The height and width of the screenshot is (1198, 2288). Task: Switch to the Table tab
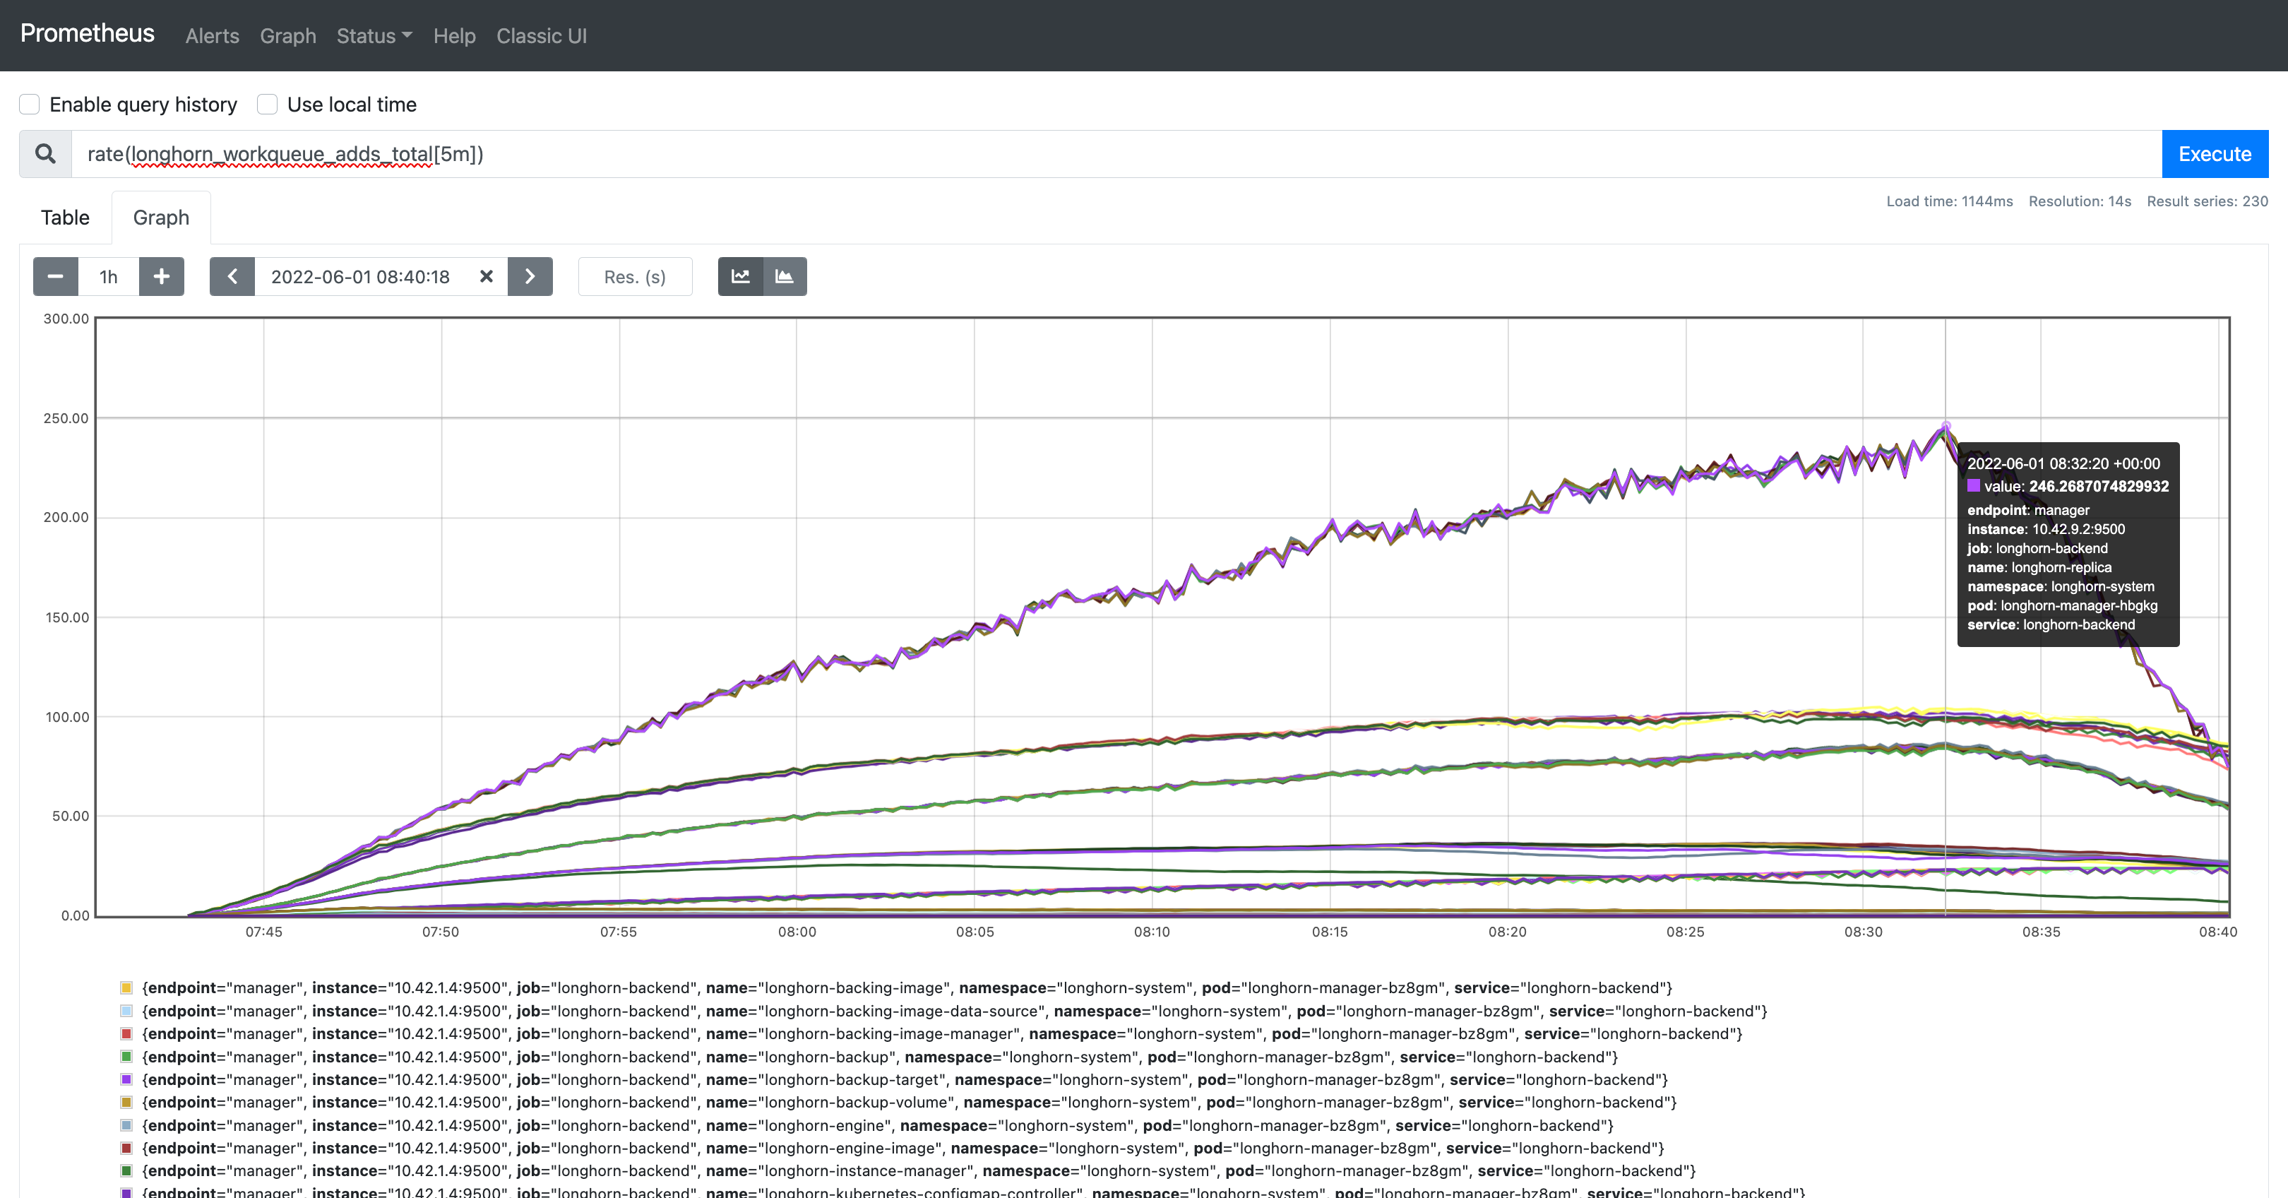(x=64, y=217)
